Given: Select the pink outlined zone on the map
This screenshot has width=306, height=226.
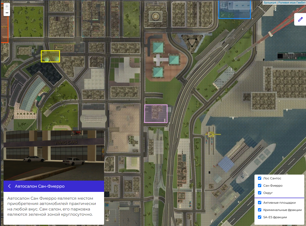Looking at the screenshot, I should coord(156,114).
